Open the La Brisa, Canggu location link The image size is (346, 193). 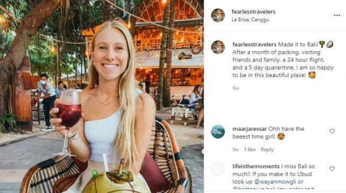pyautogui.click(x=250, y=20)
